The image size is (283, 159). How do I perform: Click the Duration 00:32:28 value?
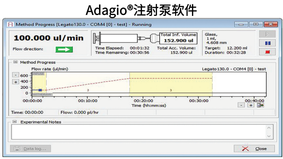(x=236, y=53)
